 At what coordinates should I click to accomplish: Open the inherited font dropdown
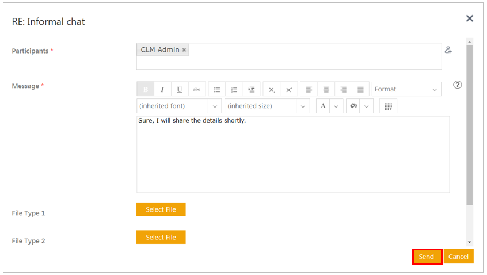[180, 106]
